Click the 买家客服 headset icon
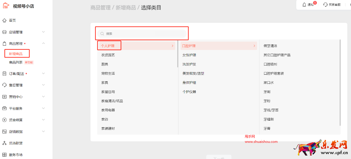This screenshot has height=159, width=351. (x=325, y=5)
